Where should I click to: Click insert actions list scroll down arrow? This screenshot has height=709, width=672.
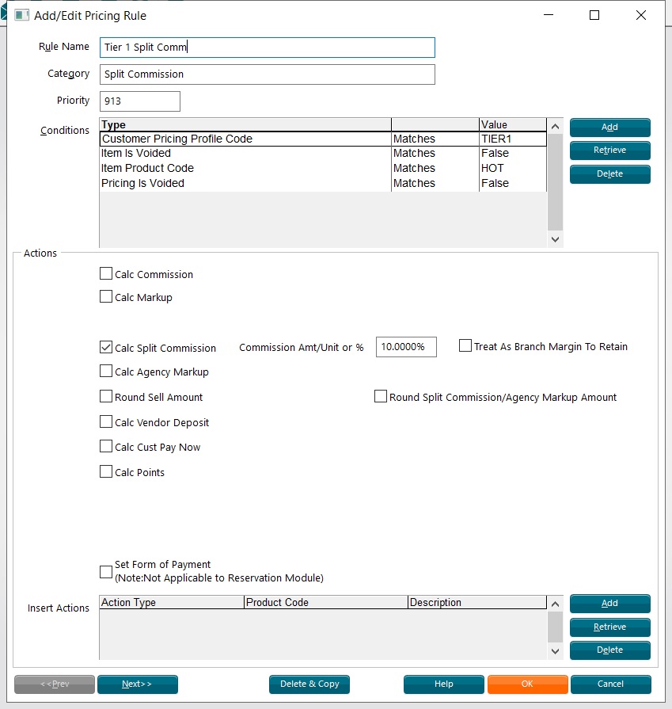pyautogui.click(x=556, y=651)
